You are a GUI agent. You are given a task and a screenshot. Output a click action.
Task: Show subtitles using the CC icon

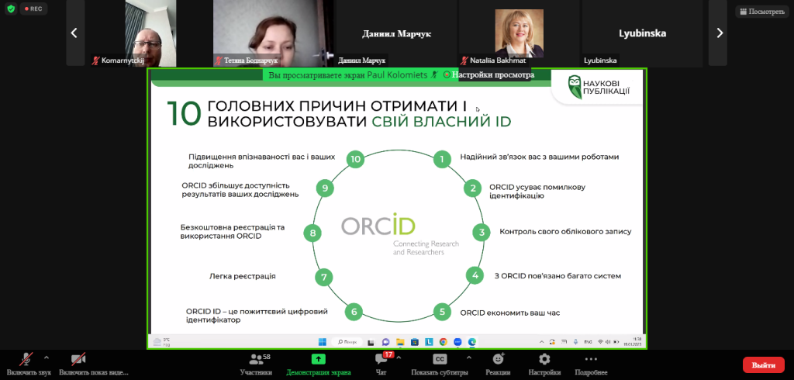[440, 360]
